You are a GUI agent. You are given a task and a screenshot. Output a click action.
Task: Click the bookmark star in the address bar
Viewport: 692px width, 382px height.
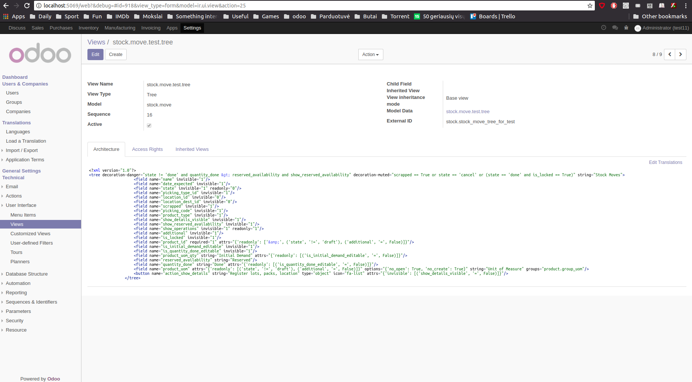(590, 6)
